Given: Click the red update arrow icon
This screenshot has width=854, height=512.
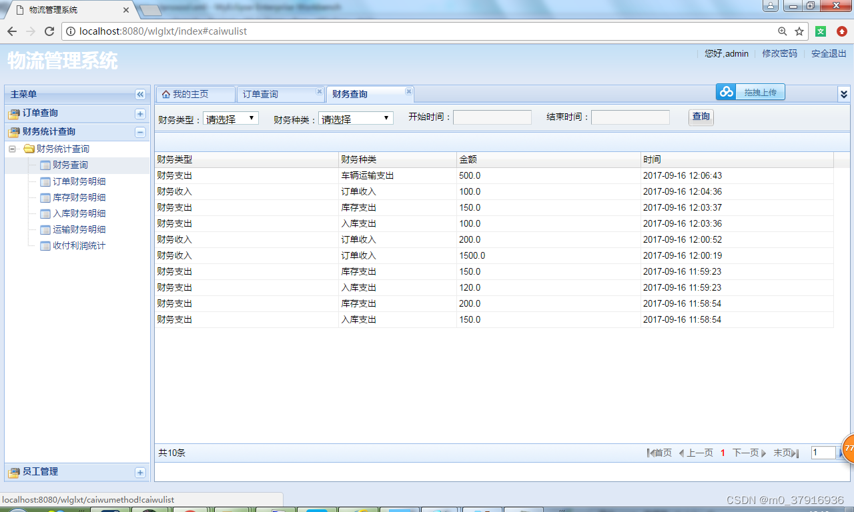Looking at the screenshot, I should click(x=842, y=31).
